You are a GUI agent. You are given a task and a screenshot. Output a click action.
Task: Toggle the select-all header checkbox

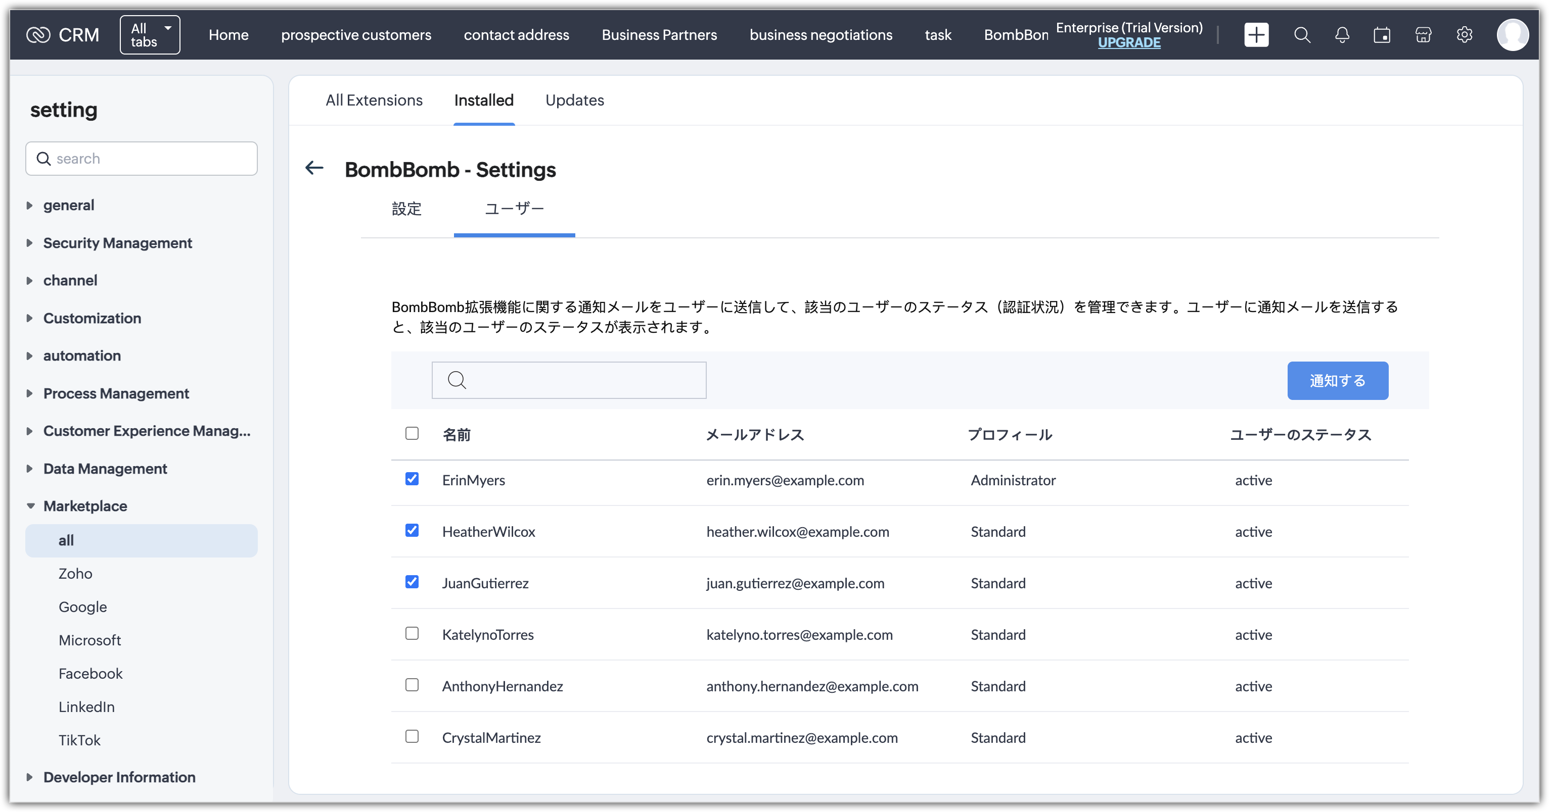[412, 433]
